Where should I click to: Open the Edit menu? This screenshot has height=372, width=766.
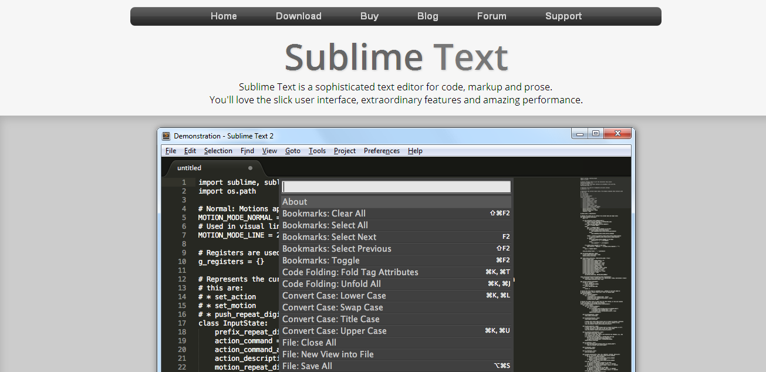point(190,151)
